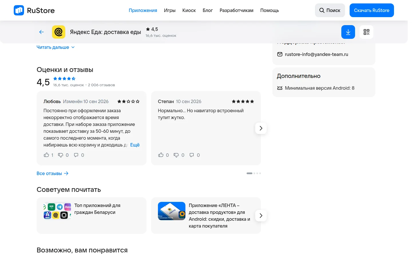
Task: Dislike Любовь's review with thumbs down
Action: pos(61,155)
